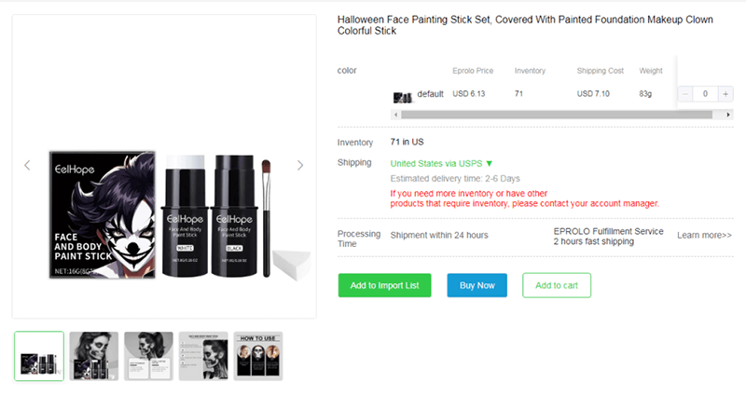Show next product image with right arrow
The width and height of the screenshot is (746, 396).
[x=300, y=165]
